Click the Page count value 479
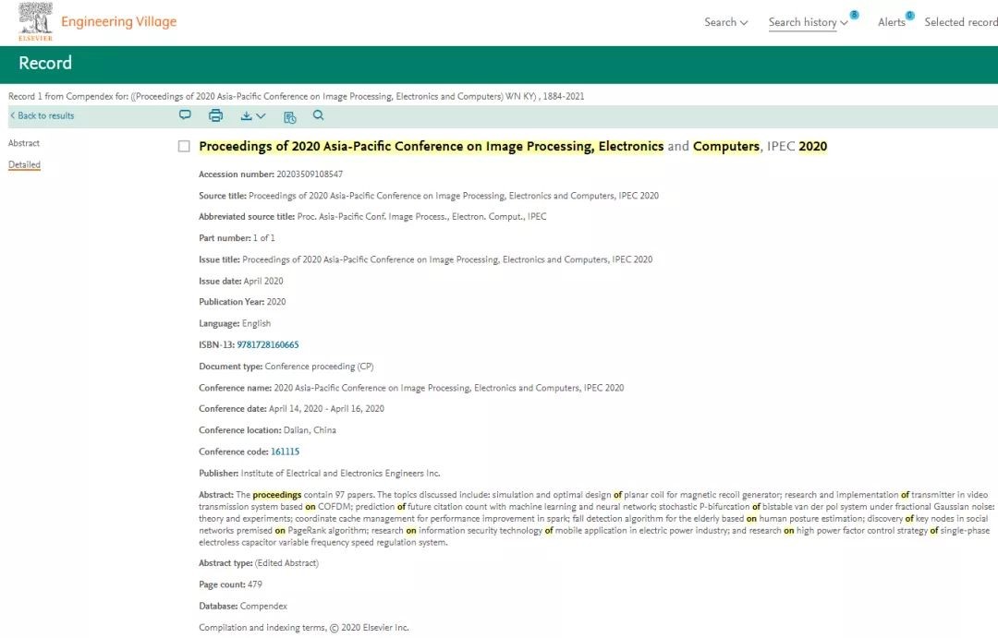This screenshot has width=998, height=638. [x=255, y=584]
